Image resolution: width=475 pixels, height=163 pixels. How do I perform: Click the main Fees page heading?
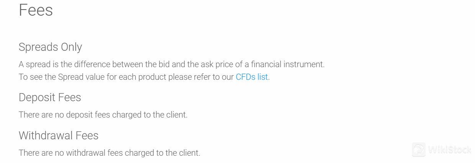(36, 10)
